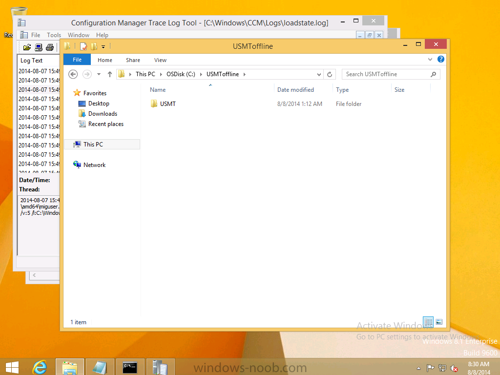The height and width of the screenshot is (375, 500).
Task: Click the Explorer forward arrow
Action: pyautogui.click(x=87, y=74)
